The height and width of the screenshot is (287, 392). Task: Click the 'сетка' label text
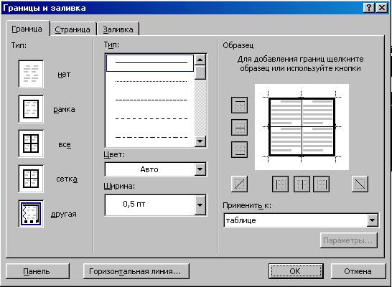67,179
